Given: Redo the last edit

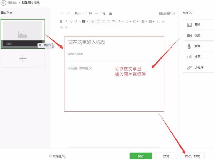Looking at the screenshot, I should (68, 13).
